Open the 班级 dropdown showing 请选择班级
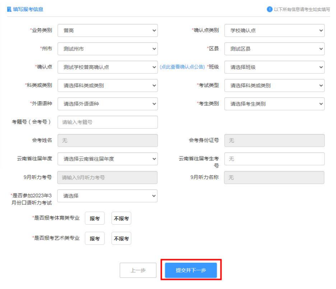 [274, 67]
